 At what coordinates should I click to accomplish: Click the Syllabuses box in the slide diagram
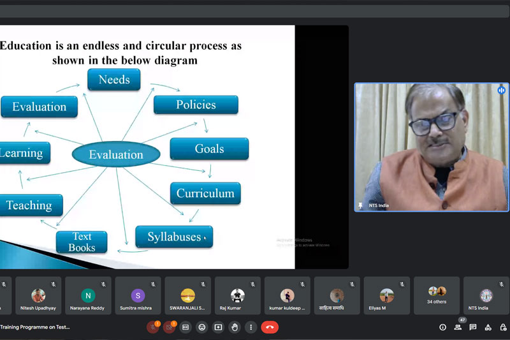(x=174, y=237)
